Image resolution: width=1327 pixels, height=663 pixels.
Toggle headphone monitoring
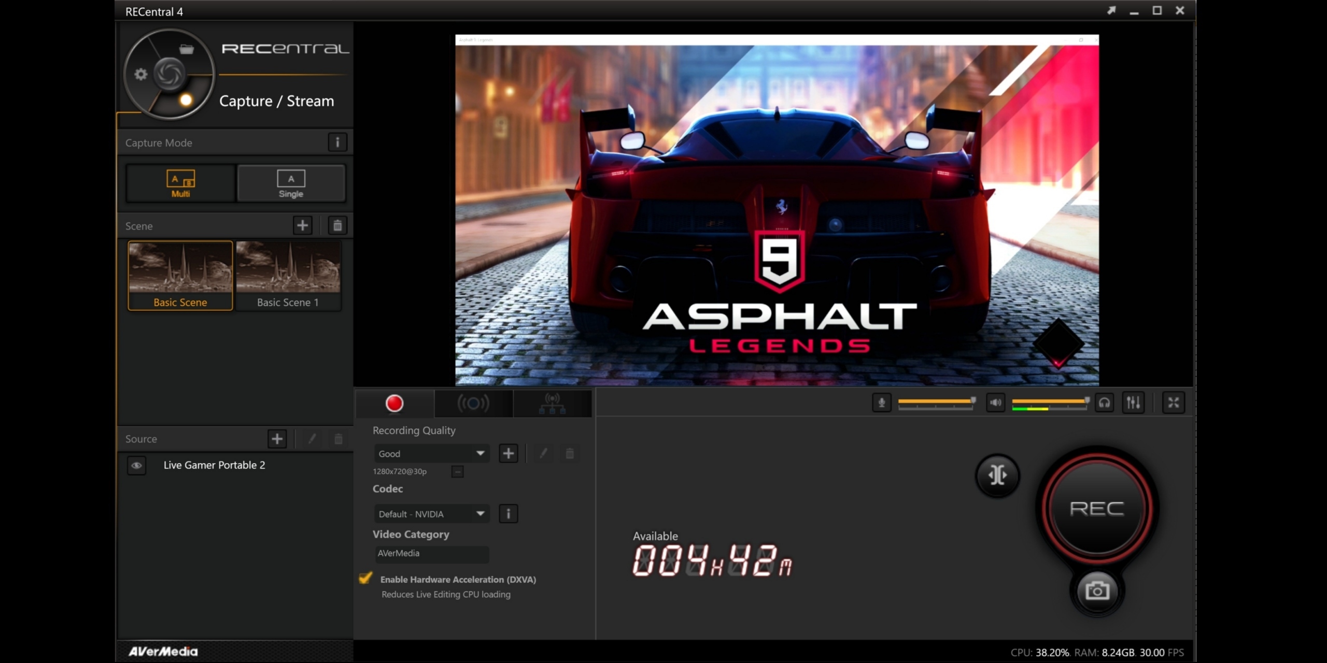[1105, 403]
